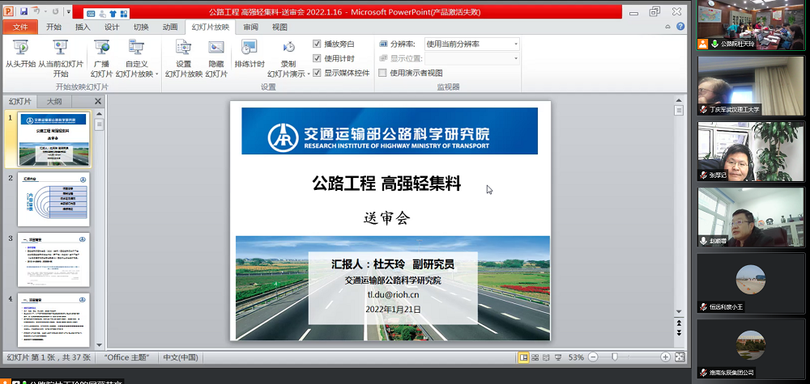Start Rehearse Timings (排练计时)
Image resolution: width=810 pixels, height=384 pixels.
249,55
